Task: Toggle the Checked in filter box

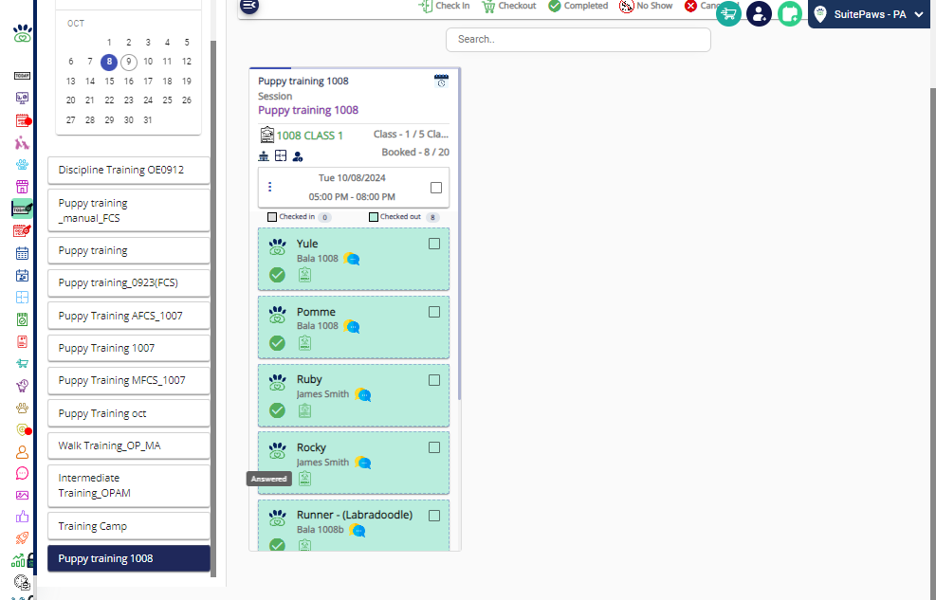Action: point(272,217)
